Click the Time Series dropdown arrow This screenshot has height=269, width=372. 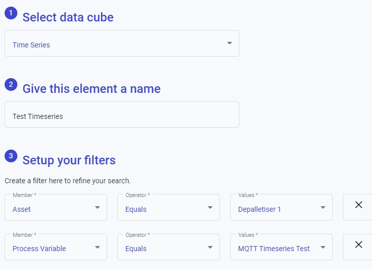point(229,43)
